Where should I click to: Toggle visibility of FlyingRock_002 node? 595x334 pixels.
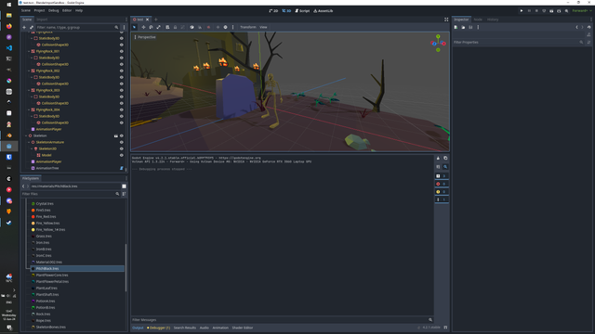click(122, 71)
